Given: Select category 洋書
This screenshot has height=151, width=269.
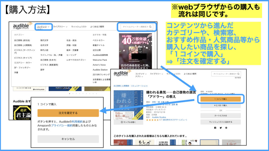Looking at the screenshot, I should [x=16, y=73].
